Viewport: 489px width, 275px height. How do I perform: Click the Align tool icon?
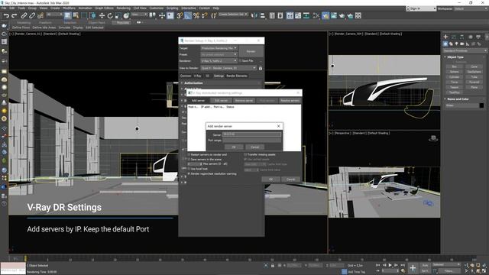(x=263, y=15)
